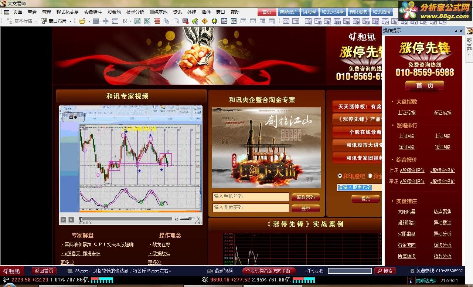Focus the 输入登录密码 field

click(x=251, y=207)
